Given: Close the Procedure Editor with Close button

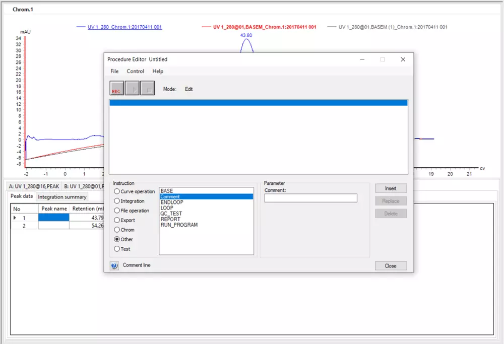Looking at the screenshot, I should [391, 266].
